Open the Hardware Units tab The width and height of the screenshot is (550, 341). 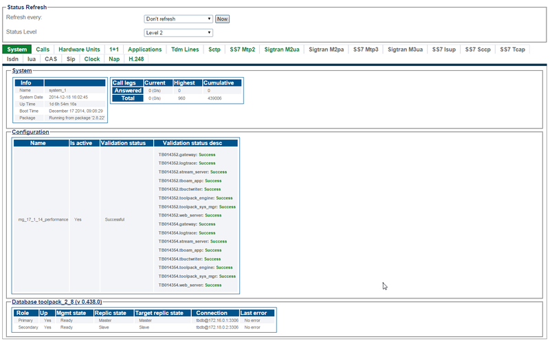[79, 49]
